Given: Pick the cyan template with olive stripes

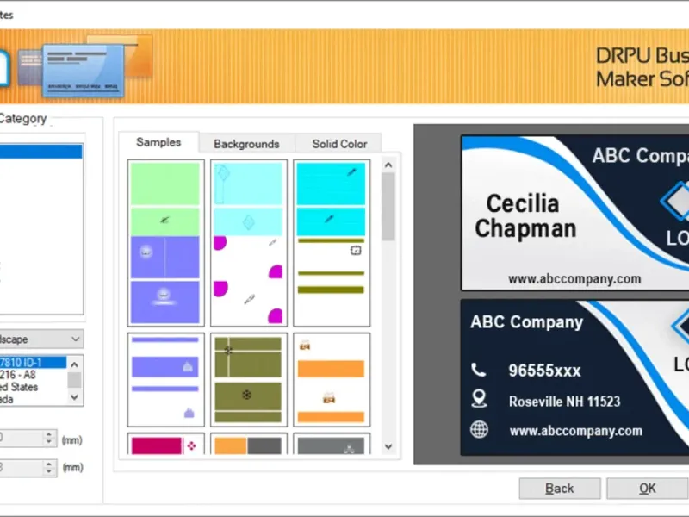Looking at the screenshot, I should click(332, 243).
